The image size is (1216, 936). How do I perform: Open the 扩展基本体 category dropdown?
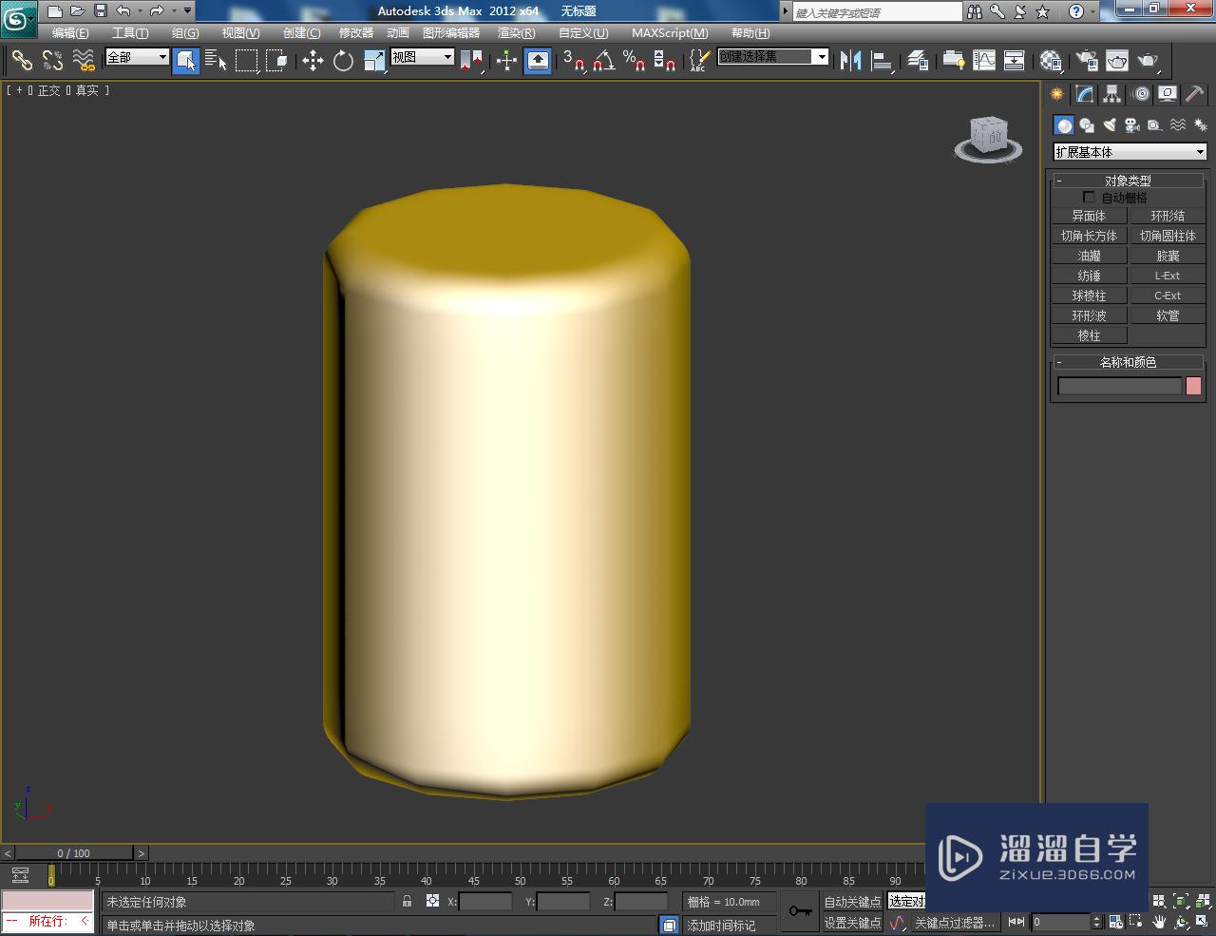coord(1130,152)
